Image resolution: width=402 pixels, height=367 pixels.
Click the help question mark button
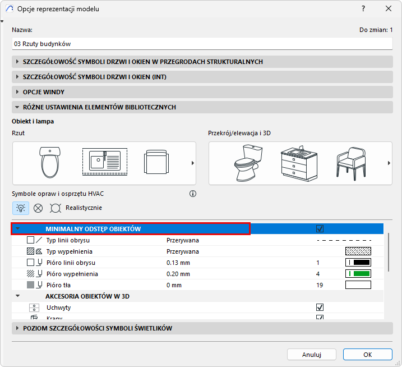pos(363,9)
